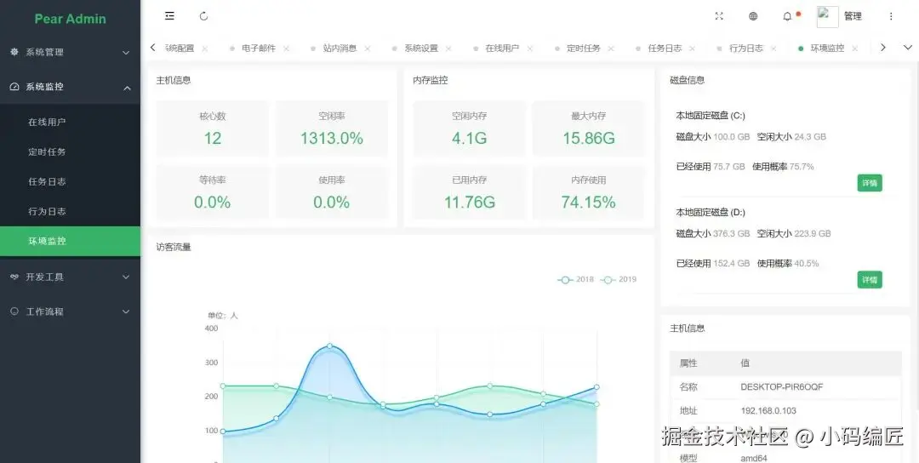This screenshot has height=463, width=919.
Task: Switch to 定时任务 tab
Action: coord(583,48)
